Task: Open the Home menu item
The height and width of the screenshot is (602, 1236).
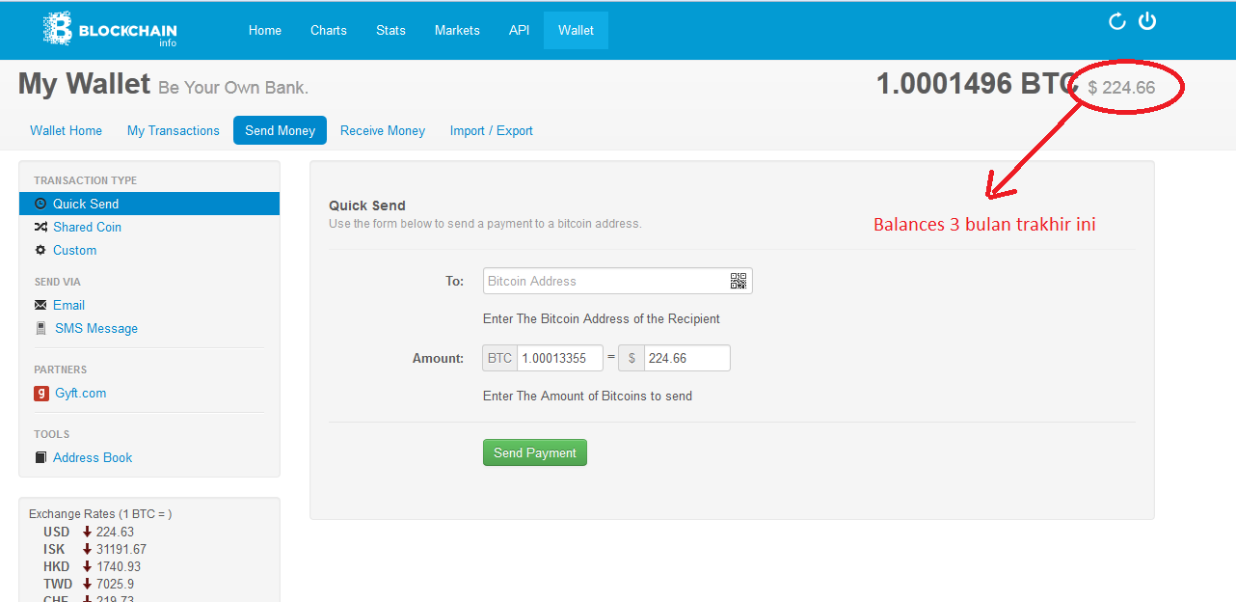Action: coord(265,30)
